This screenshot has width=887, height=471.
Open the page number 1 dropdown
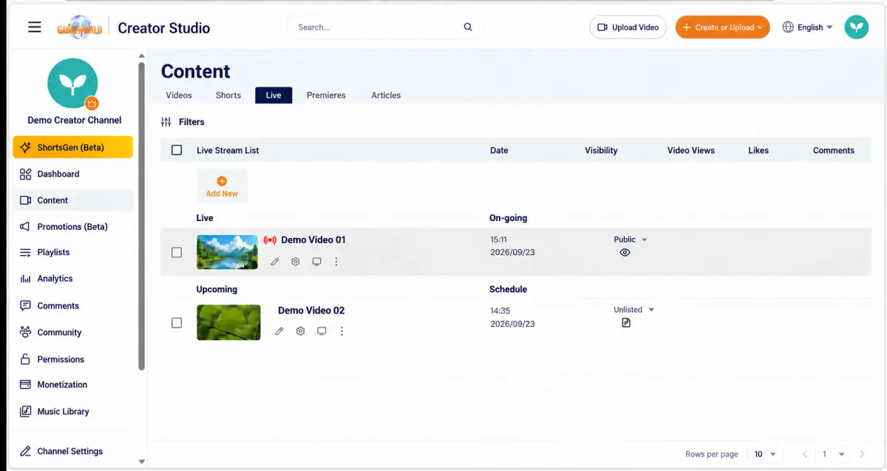tap(832, 454)
